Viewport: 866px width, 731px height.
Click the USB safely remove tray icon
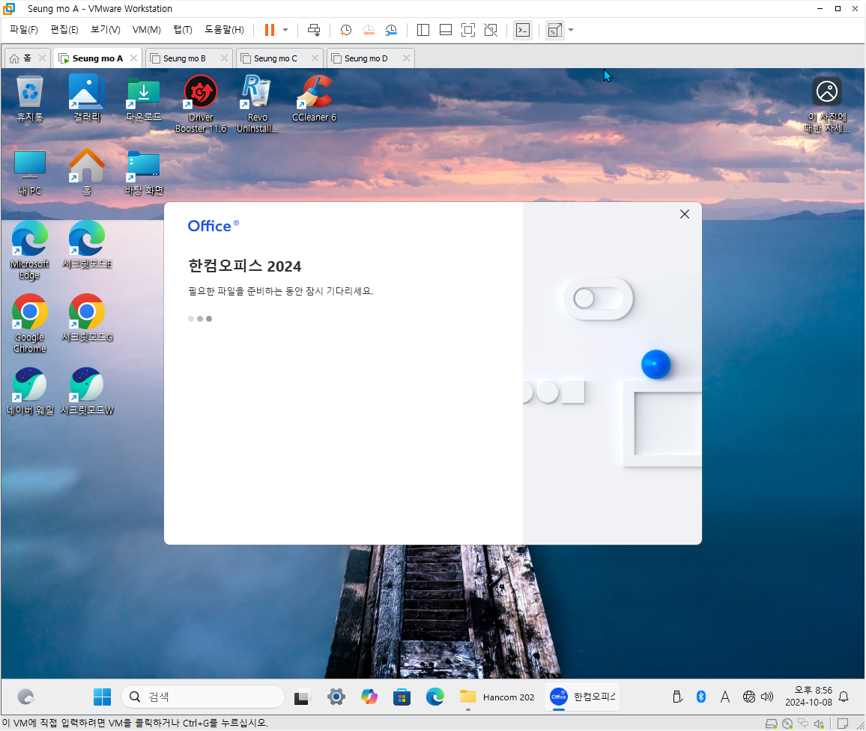click(x=678, y=697)
